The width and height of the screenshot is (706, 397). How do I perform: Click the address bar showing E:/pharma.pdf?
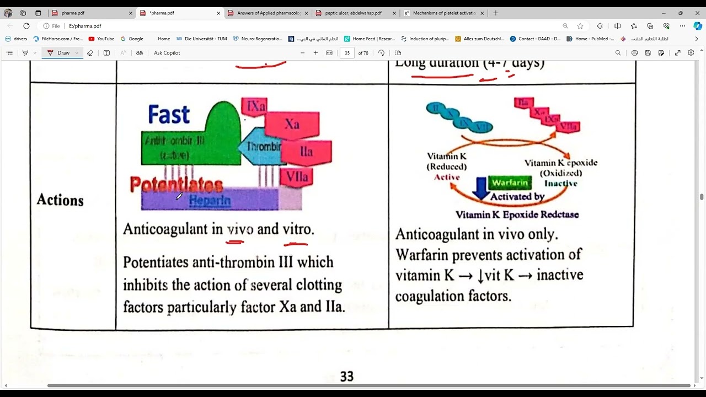pos(309,26)
